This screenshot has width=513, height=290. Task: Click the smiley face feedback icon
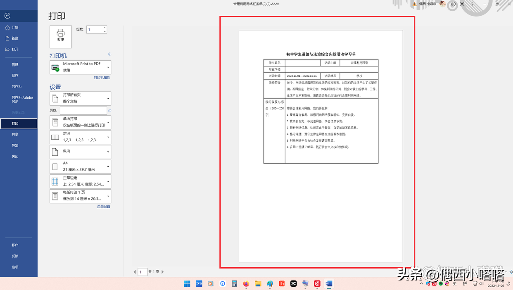453,4
